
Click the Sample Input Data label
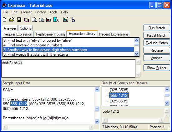point(17,83)
